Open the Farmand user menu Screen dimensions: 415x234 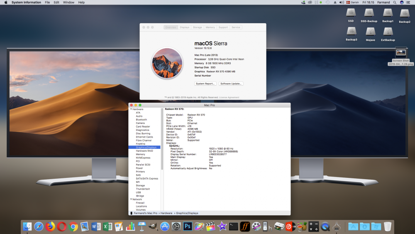(383, 2)
